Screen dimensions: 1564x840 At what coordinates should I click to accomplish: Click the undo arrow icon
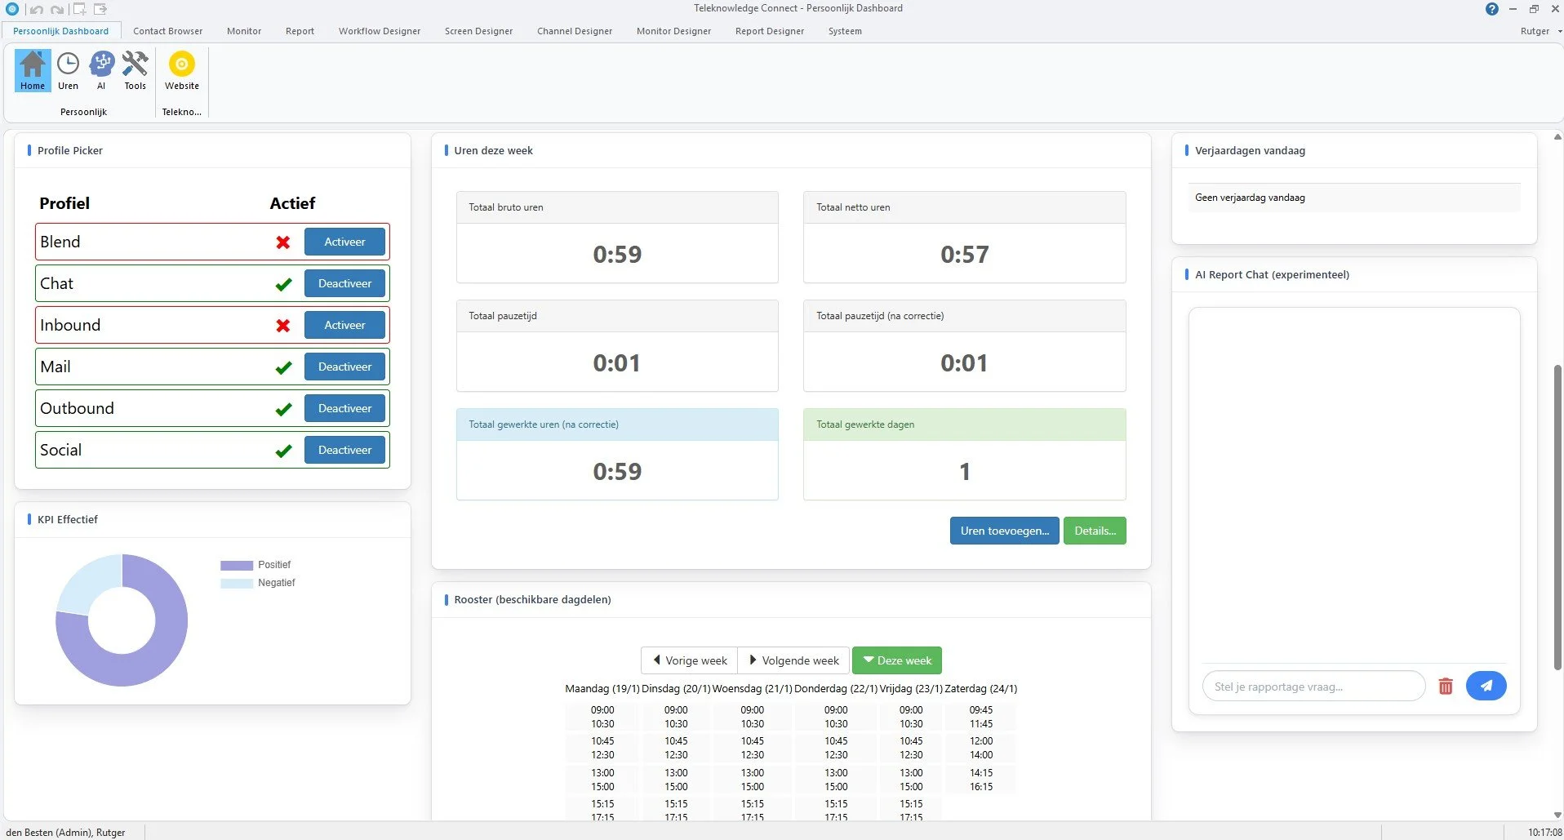coord(36,9)
